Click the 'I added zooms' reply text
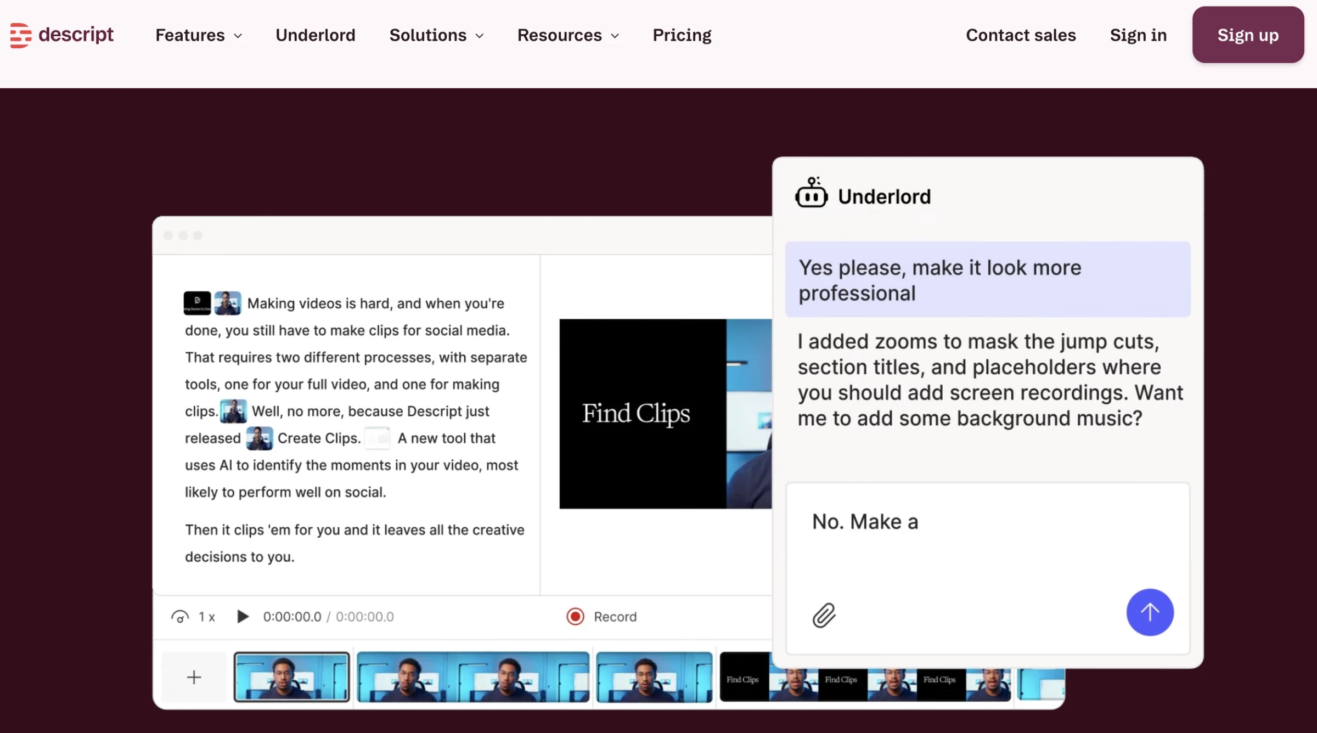The height and width of the screenshot is (733, 1317). click(x=990, y=380)
